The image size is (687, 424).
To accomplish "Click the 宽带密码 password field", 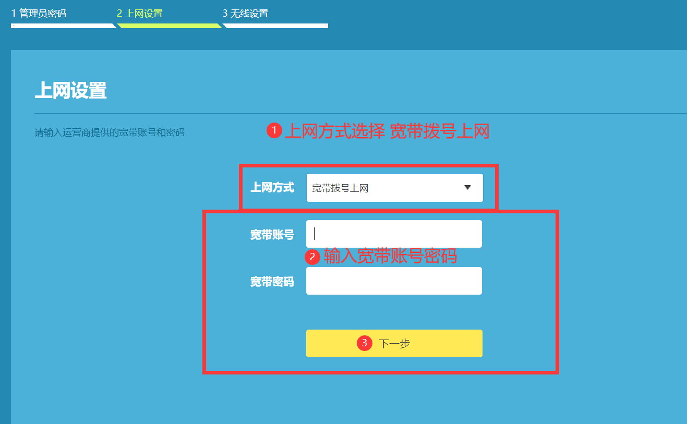I will pyautogui.click(x=394, y=281).
